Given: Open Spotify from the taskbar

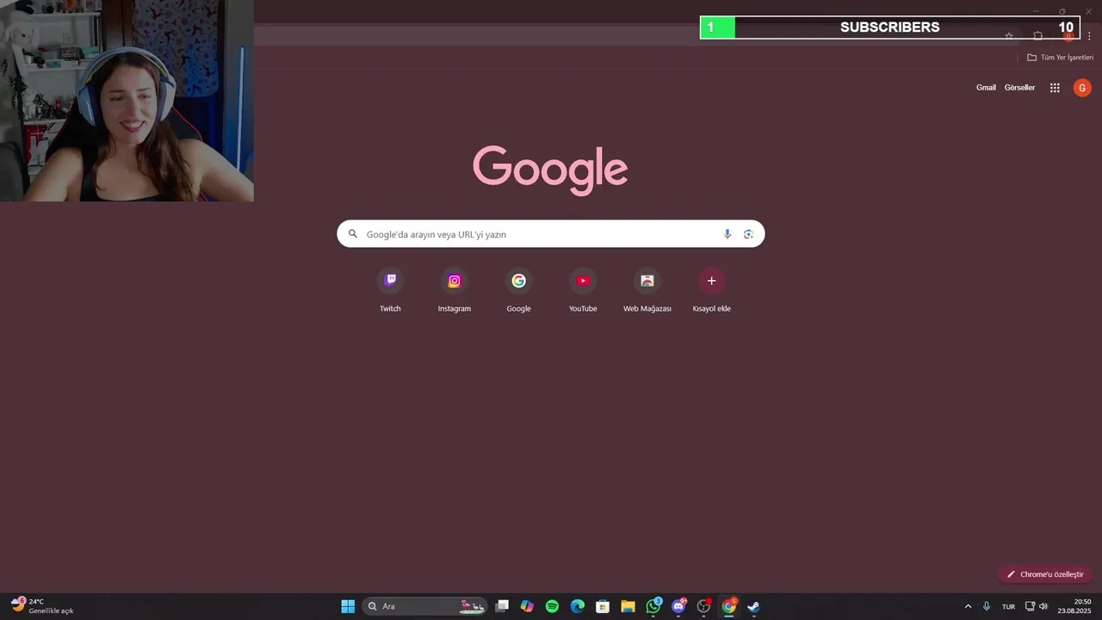Looking at the screenshot, I should [552, 606].
